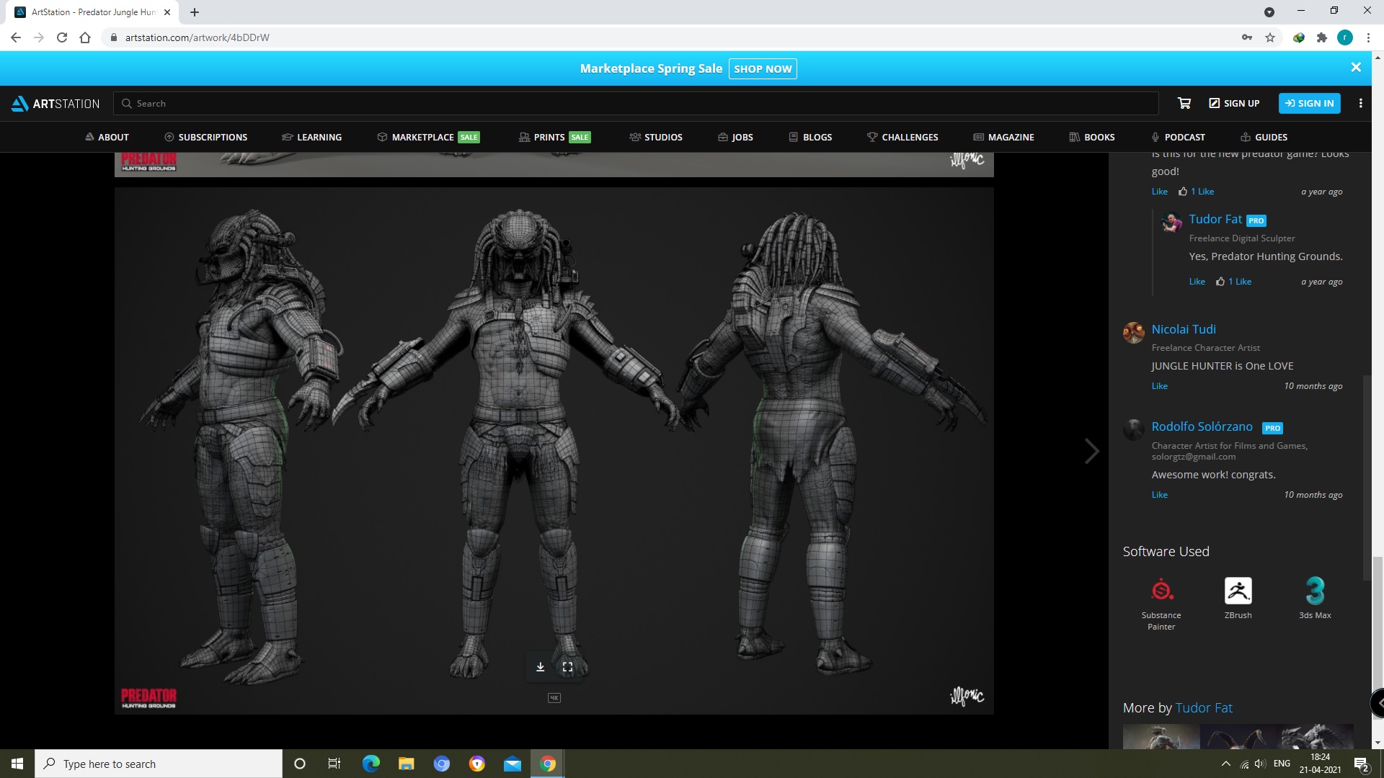Like Nicolai Tudi's comment

click(1159, 386)
